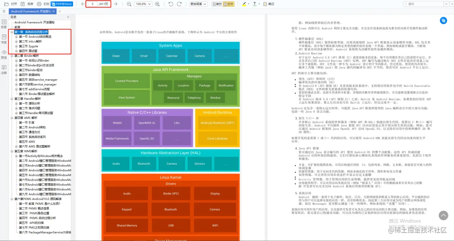Expand 第三节 Zygote node

pos(16,46)
